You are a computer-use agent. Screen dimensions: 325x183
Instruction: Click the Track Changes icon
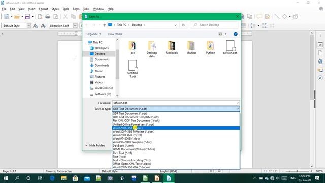coord(268,16)
